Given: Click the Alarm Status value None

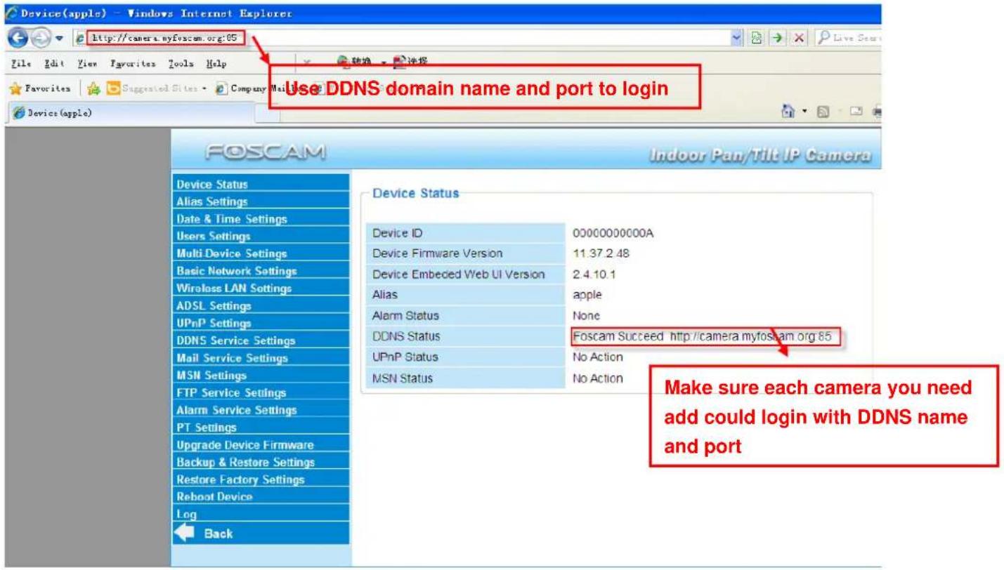Looking at the screenshot, I should click(586, 316).
